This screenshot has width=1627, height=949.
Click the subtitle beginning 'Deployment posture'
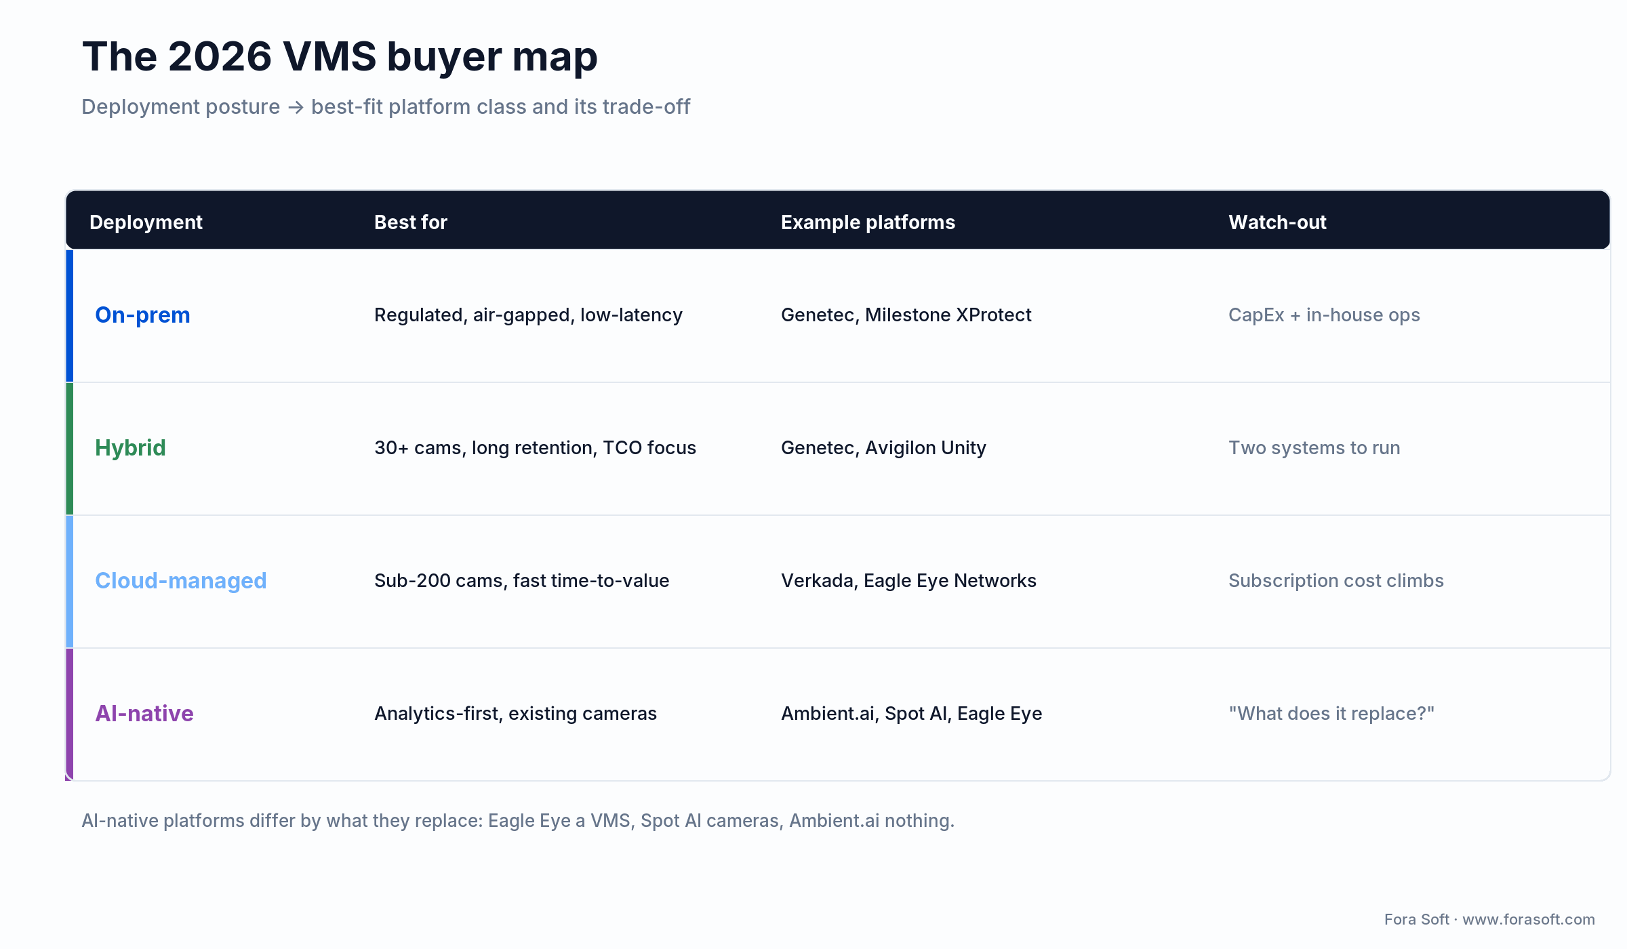(386, 107)
